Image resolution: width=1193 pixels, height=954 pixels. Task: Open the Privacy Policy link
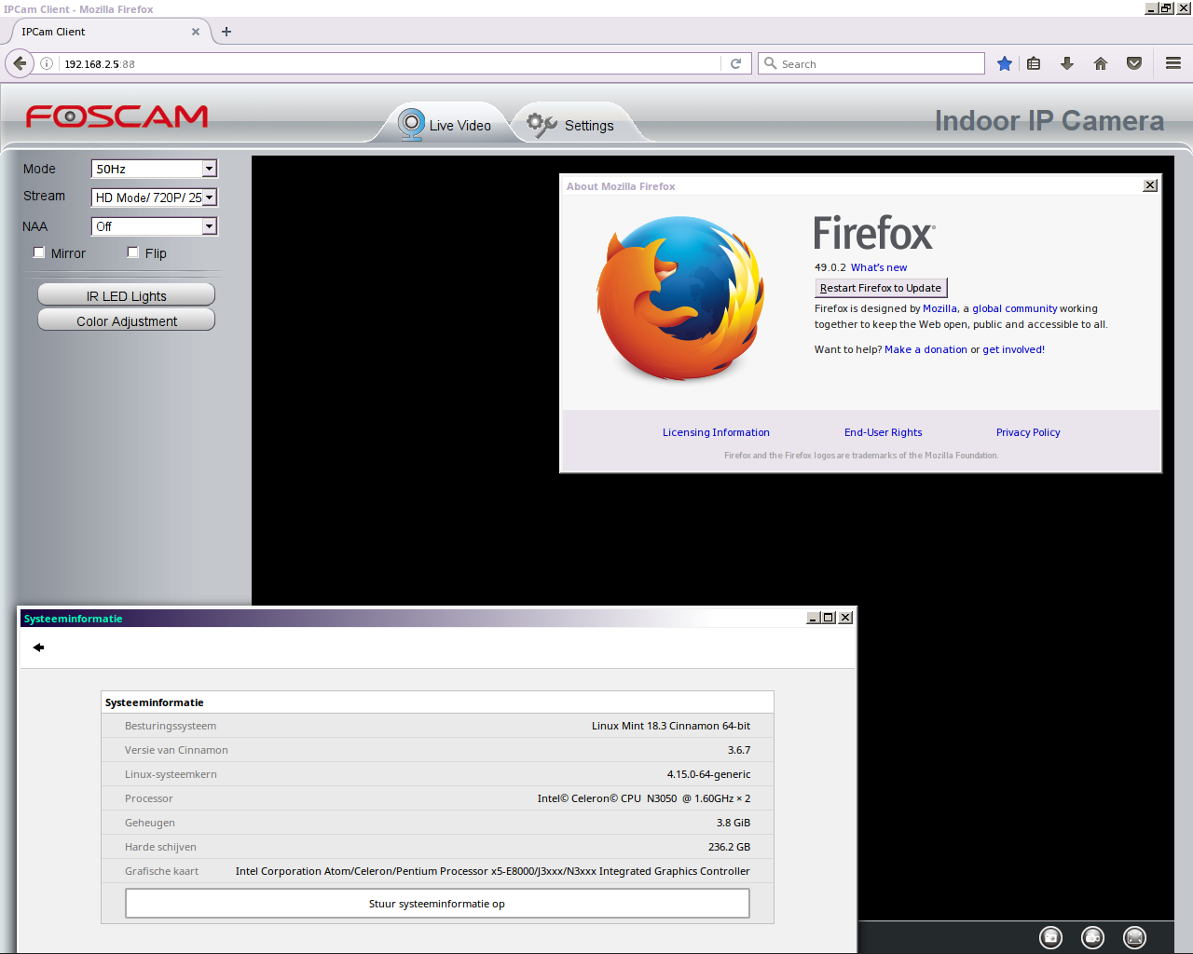(x=1028, y=432)
